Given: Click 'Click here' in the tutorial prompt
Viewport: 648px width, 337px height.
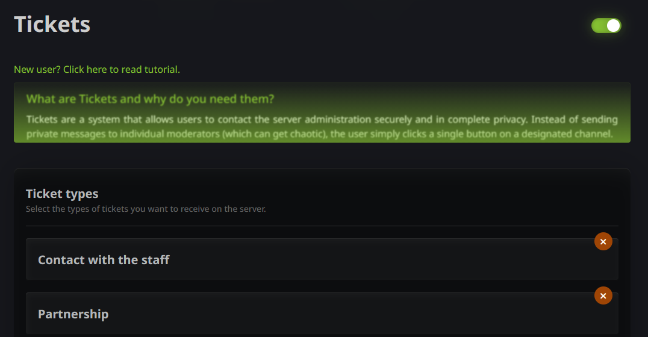Looking at the screenshot, I should point(85,69).
